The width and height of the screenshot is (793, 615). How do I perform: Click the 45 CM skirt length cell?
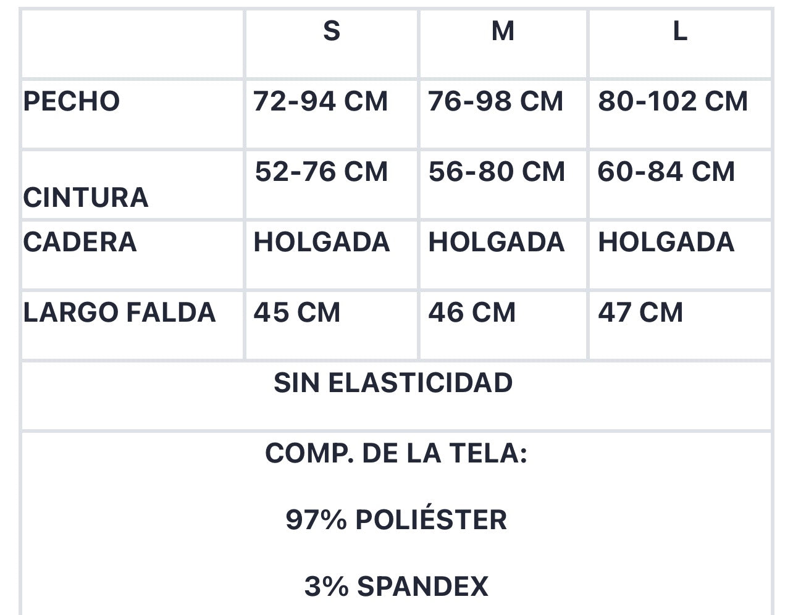297,312
